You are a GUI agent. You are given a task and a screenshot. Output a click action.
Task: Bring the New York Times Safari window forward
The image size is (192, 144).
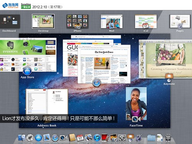(x=104, y=64)
